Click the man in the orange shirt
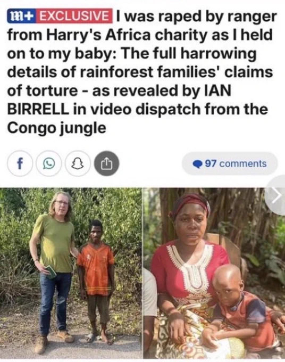Image resolution: width=285 pixels, height=362 pixels. click(96, 281)
